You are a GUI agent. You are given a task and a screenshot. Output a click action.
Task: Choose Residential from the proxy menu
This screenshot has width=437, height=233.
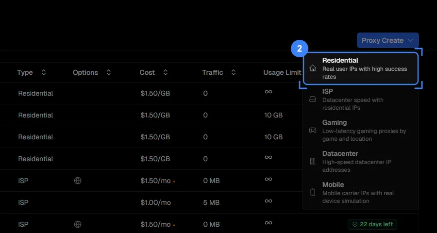(x=361, y=68)
